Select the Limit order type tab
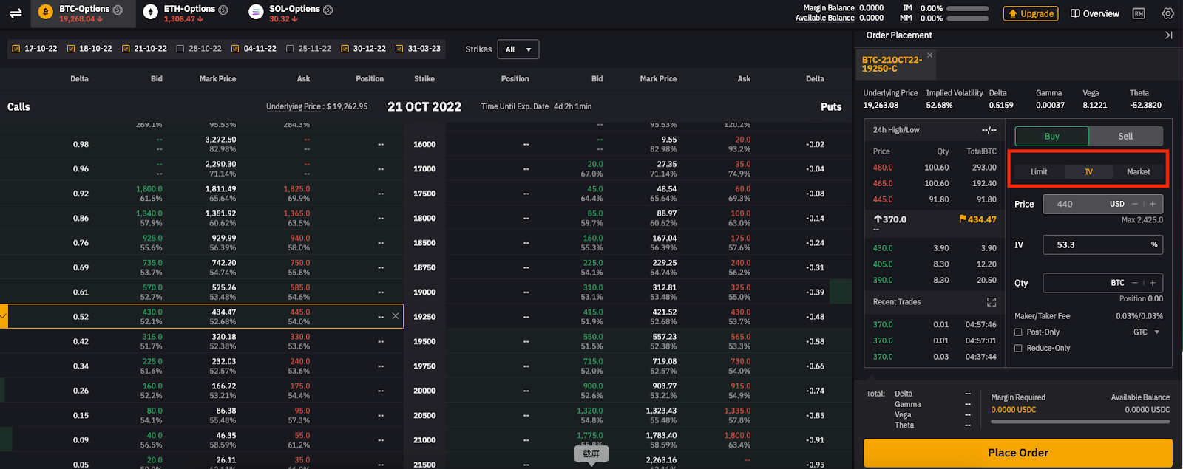This screenshot has width=1183, height=469. click(x=1039, y=171)
